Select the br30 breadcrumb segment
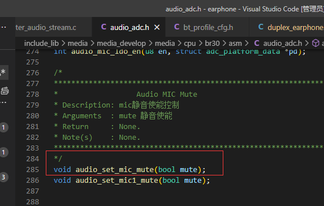324x206 pixels. (x=212, y=43)
